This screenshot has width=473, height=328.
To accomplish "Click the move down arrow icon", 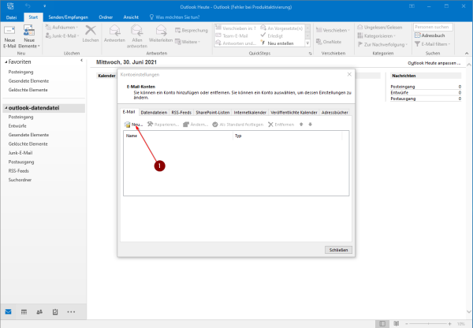I will [x=310, y=125].
